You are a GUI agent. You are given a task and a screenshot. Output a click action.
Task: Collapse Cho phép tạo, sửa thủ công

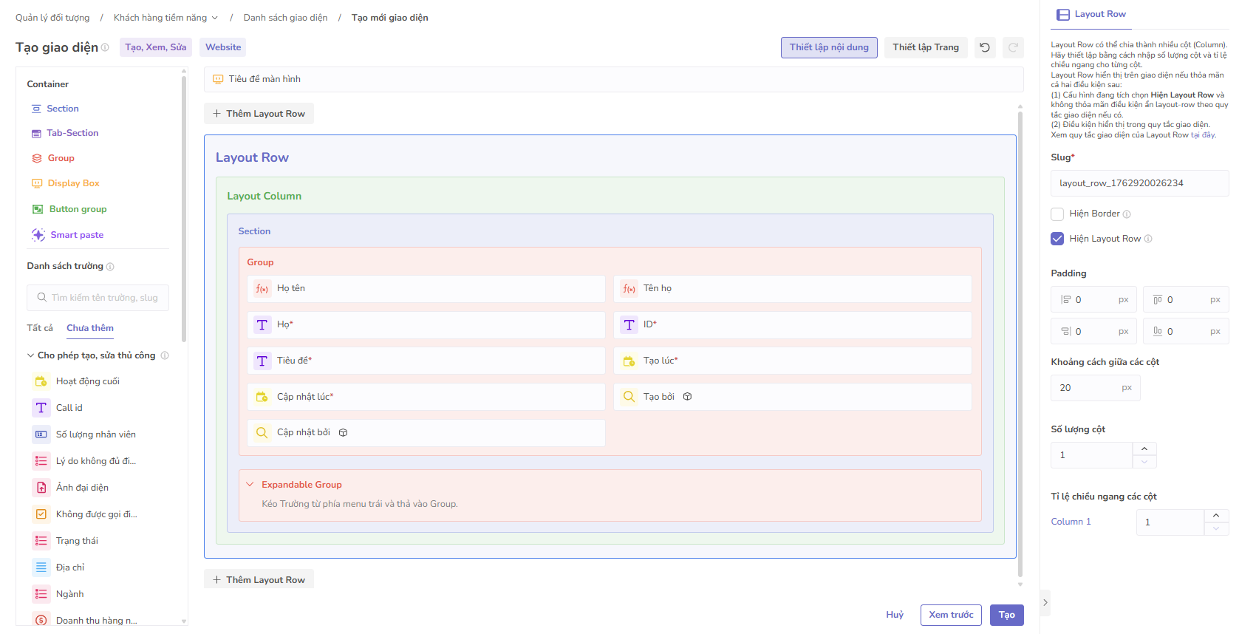tap(31, 355)
